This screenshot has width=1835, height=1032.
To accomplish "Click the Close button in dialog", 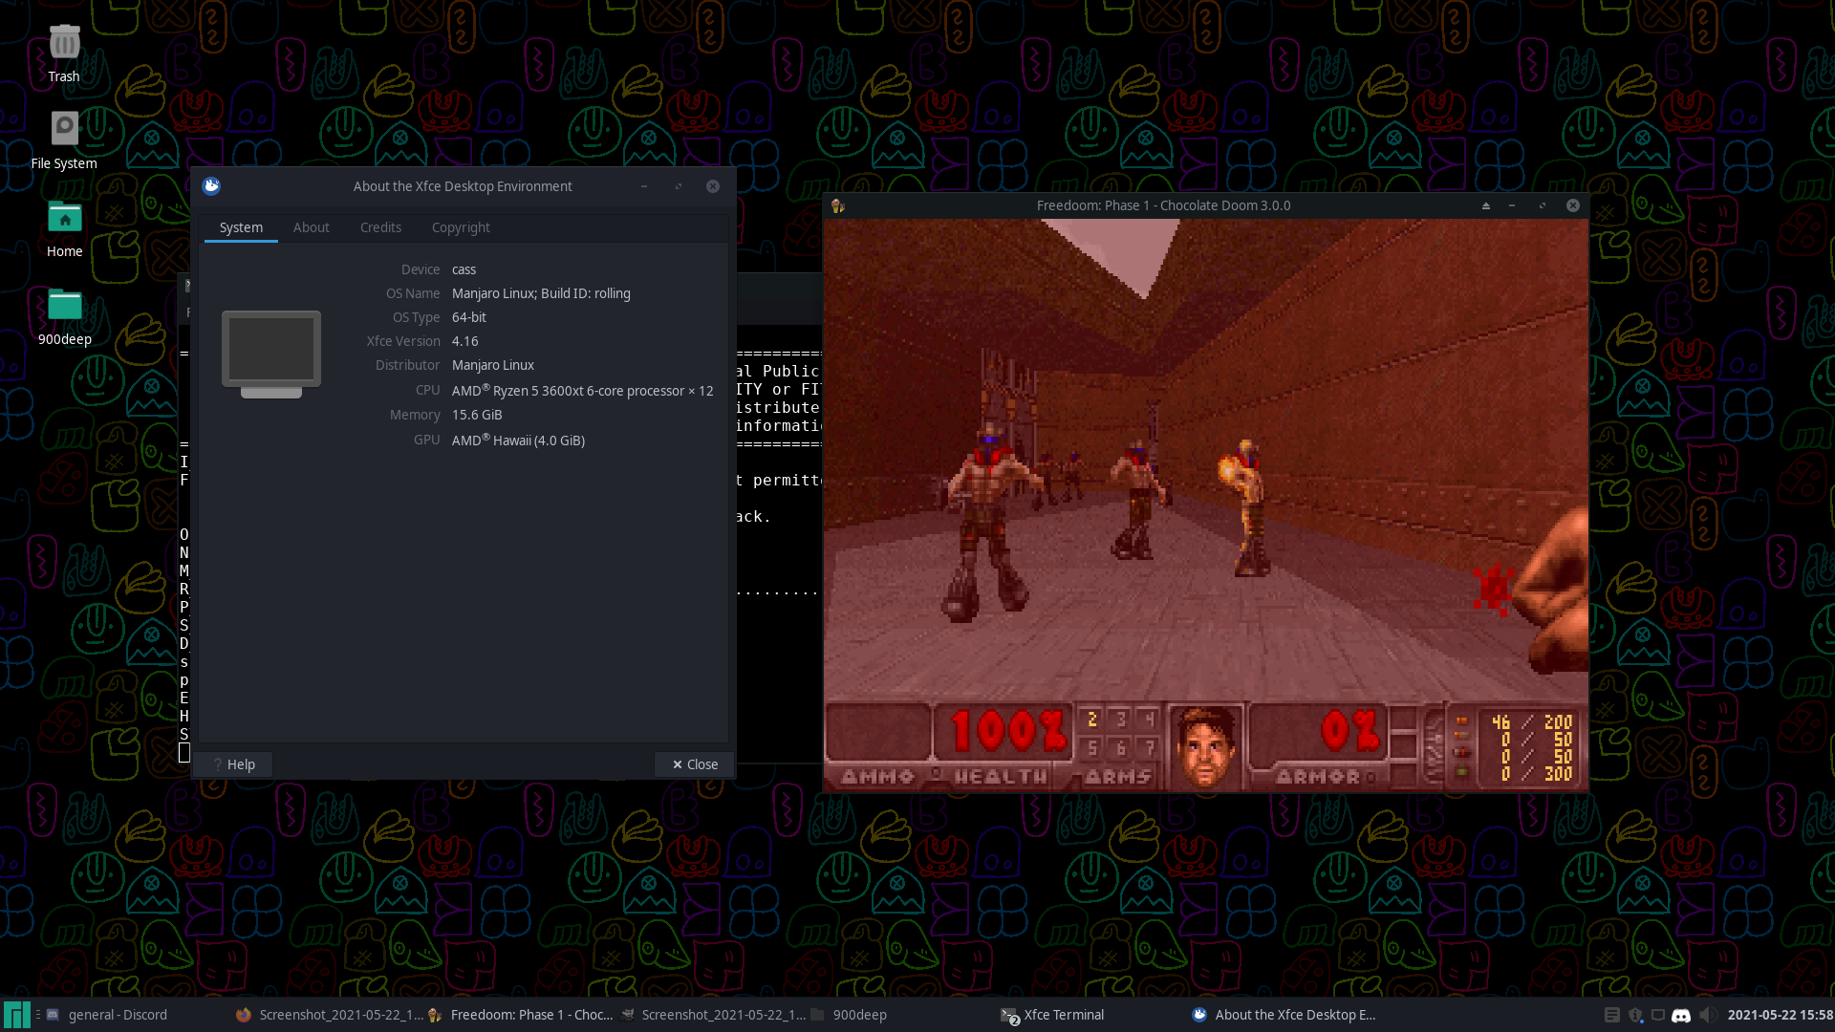I will pyautogui.click(x=695, y=764).
